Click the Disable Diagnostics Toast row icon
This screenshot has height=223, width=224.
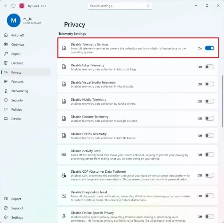[64, 196]
